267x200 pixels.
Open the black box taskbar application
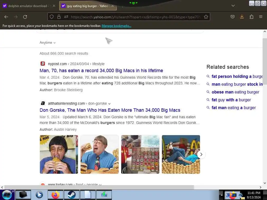pyautogui.click(x=23, y=195)
